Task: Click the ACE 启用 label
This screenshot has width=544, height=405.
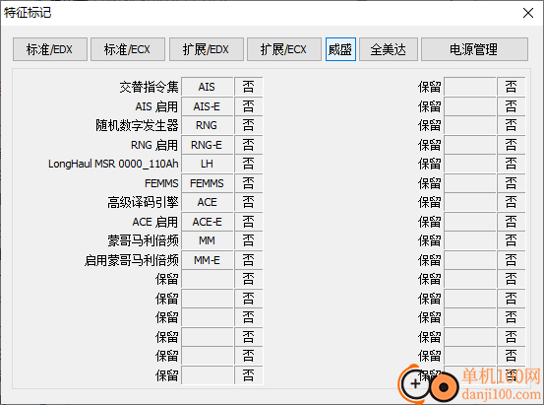Action: click(x=155, y=222)
